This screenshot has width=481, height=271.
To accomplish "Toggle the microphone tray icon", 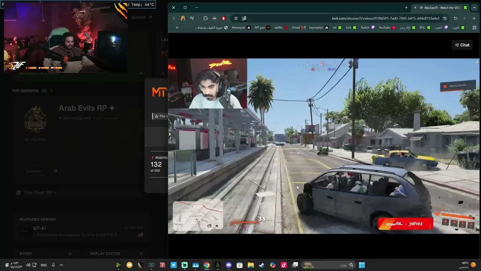I will 53,265.
